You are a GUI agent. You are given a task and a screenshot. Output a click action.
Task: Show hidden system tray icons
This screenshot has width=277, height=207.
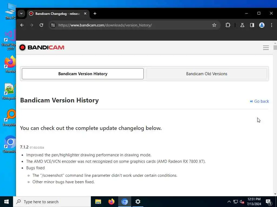(x=229, y=202)
